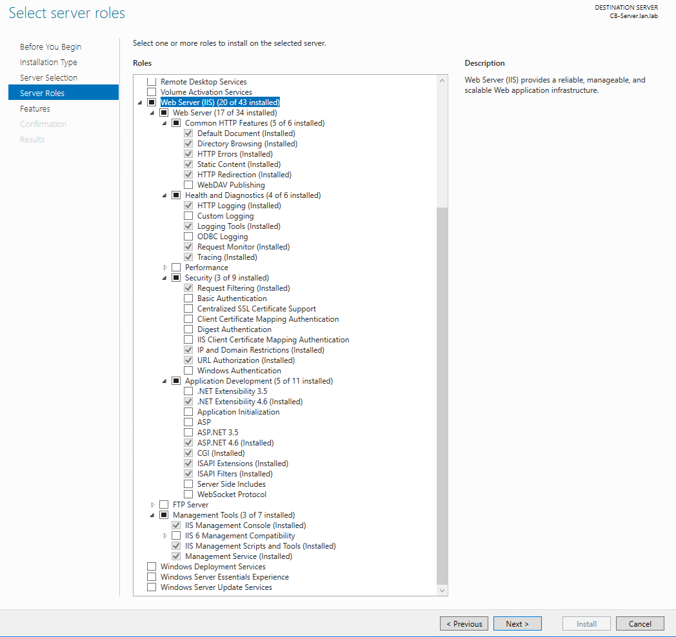Enable Basic Authentication checkbox
This screenshot has width=676, height=637.
pos(188,299)
